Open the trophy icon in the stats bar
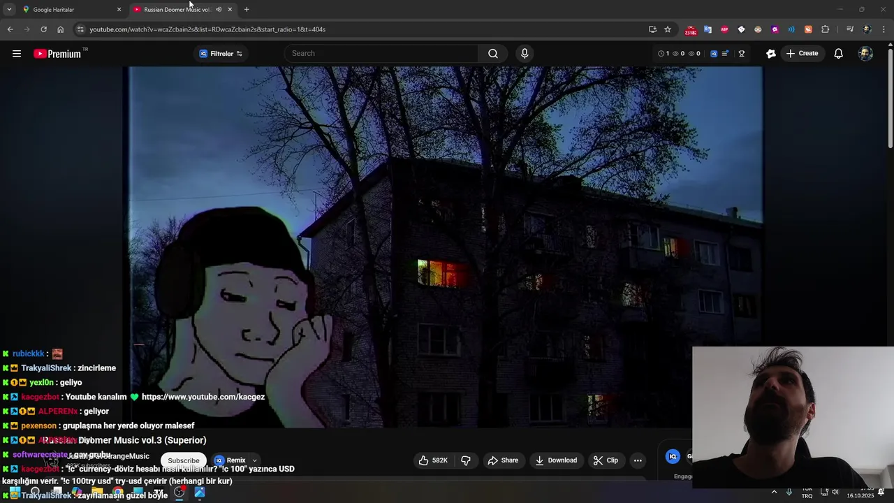This screenshot has height=503, width=894. (741, 53)
